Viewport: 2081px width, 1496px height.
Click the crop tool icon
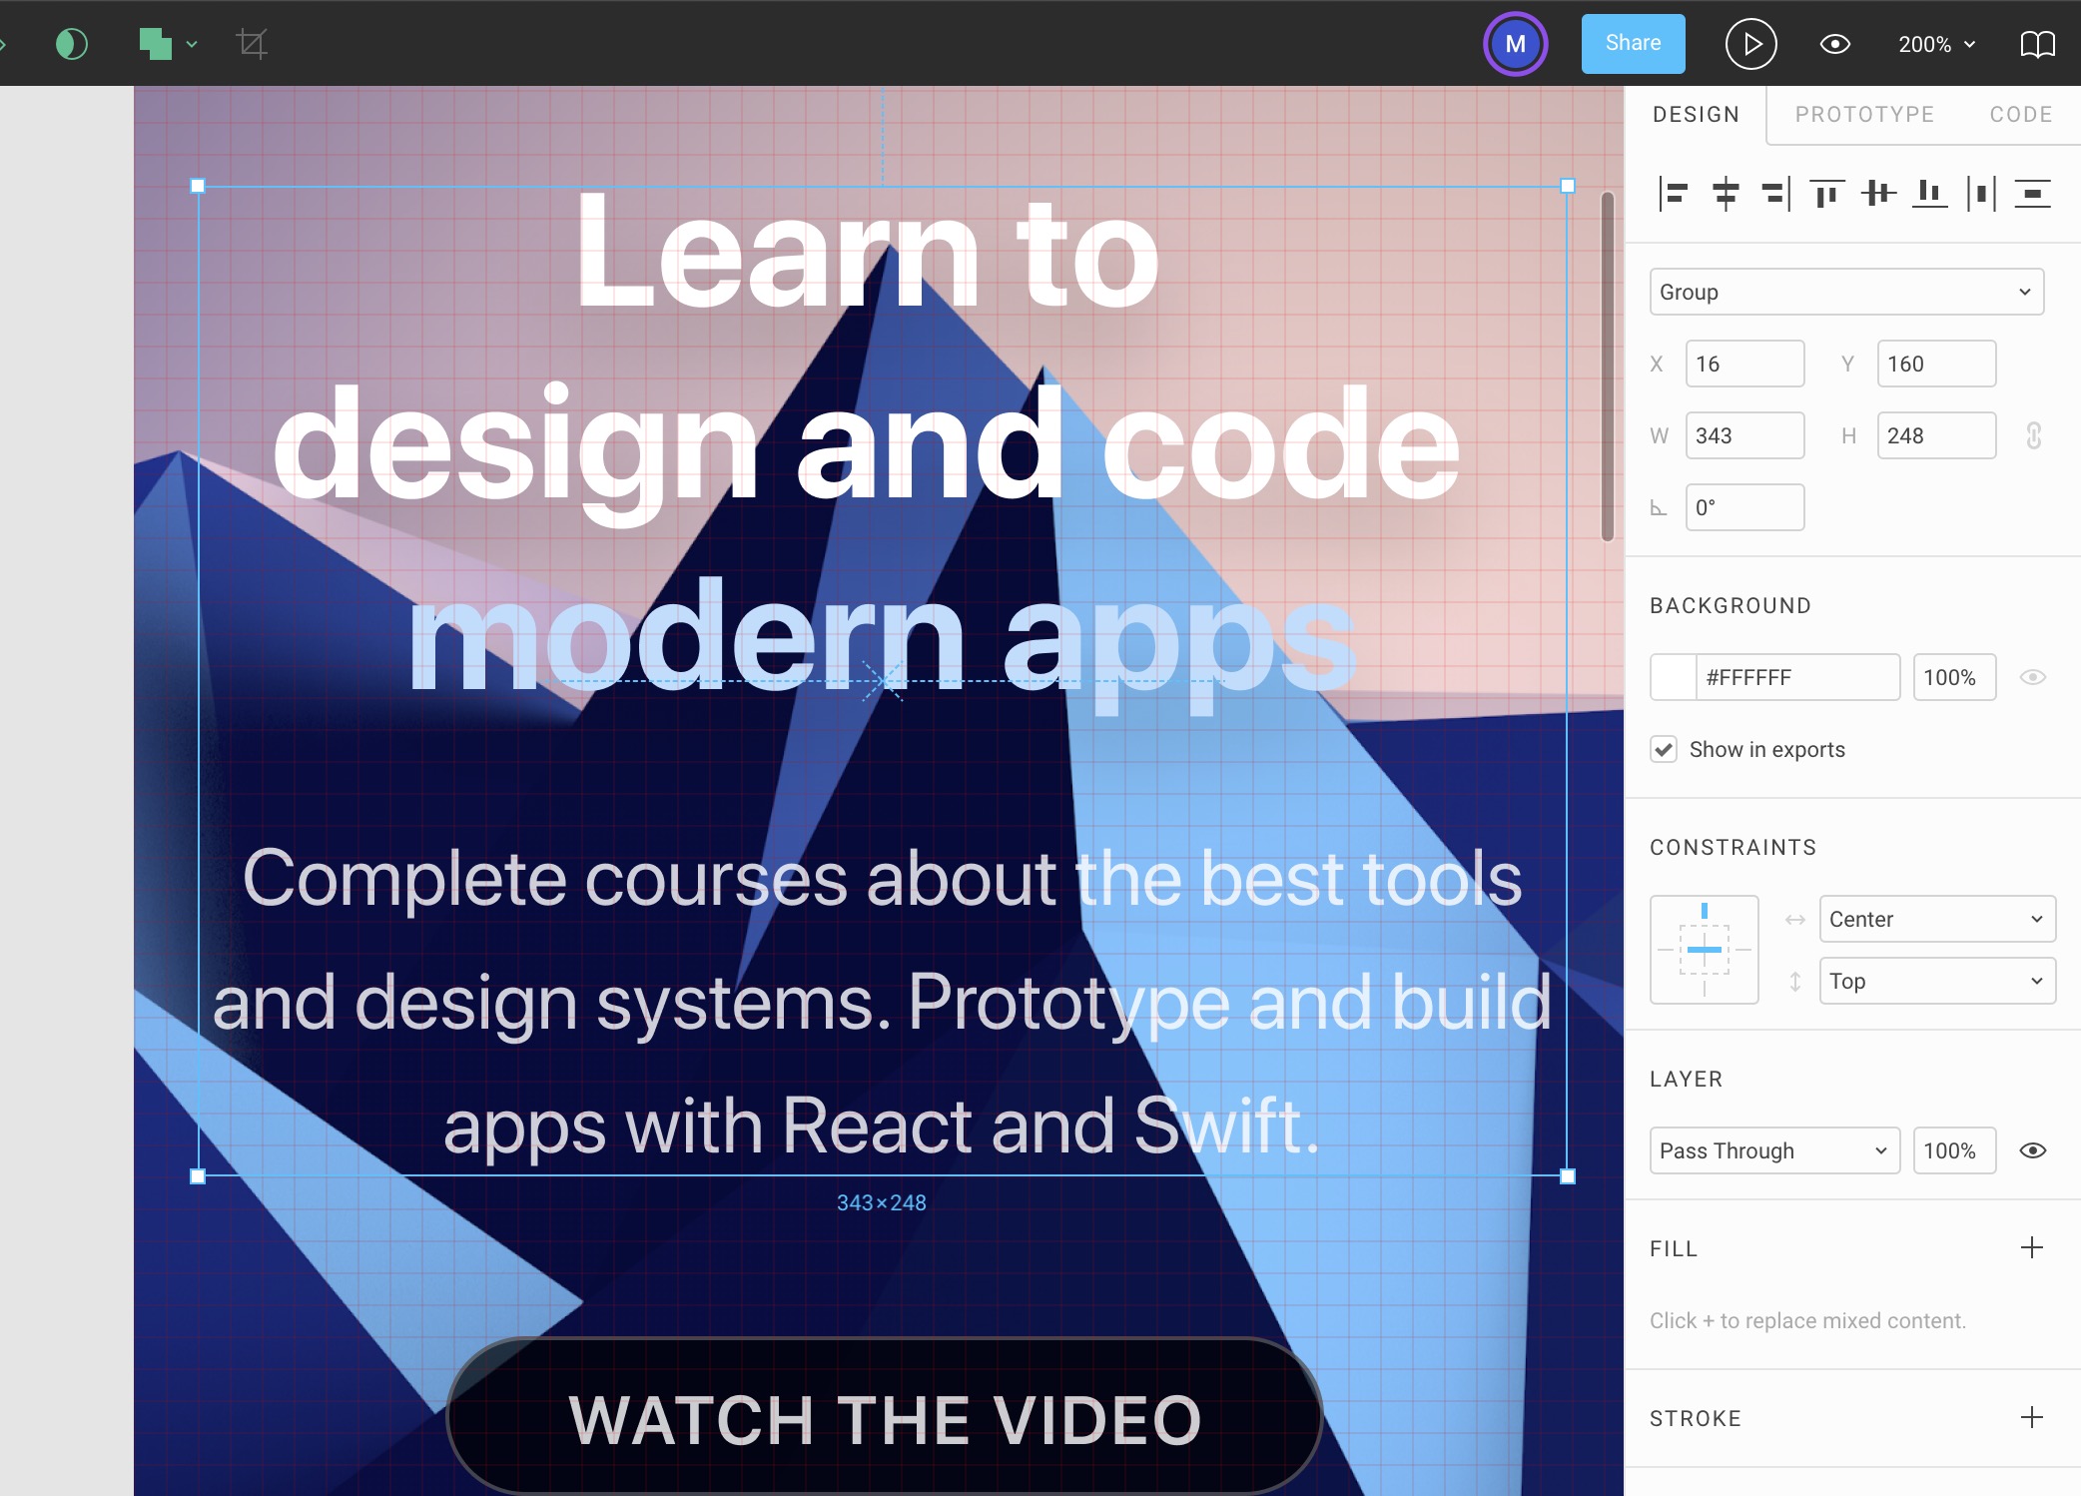[x=252, y=44]
